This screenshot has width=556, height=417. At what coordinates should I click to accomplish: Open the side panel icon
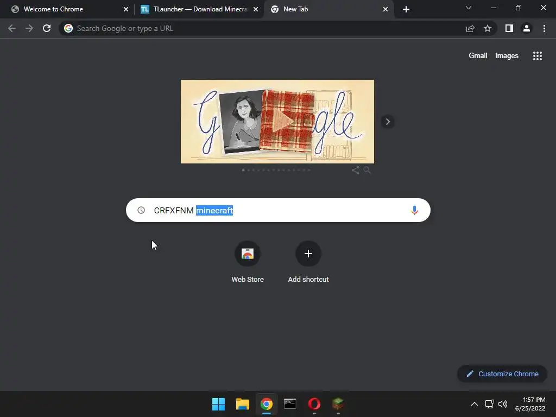[509, 28]
